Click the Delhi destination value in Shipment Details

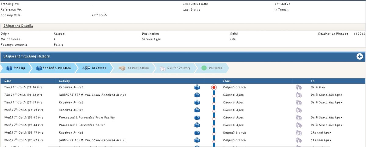click(x=234, y=34)
